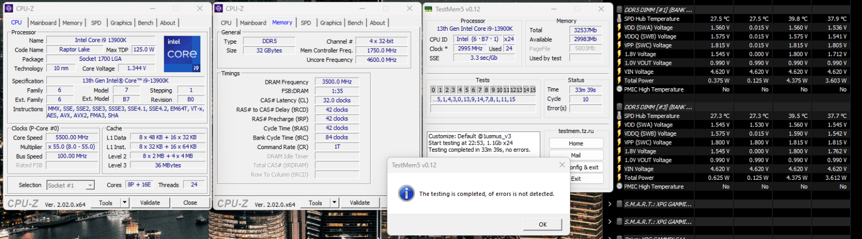This screenshot has width=862, height=239.
Task: Click Validate button in CPU-Z CPU window
Action: pos(150,202)
